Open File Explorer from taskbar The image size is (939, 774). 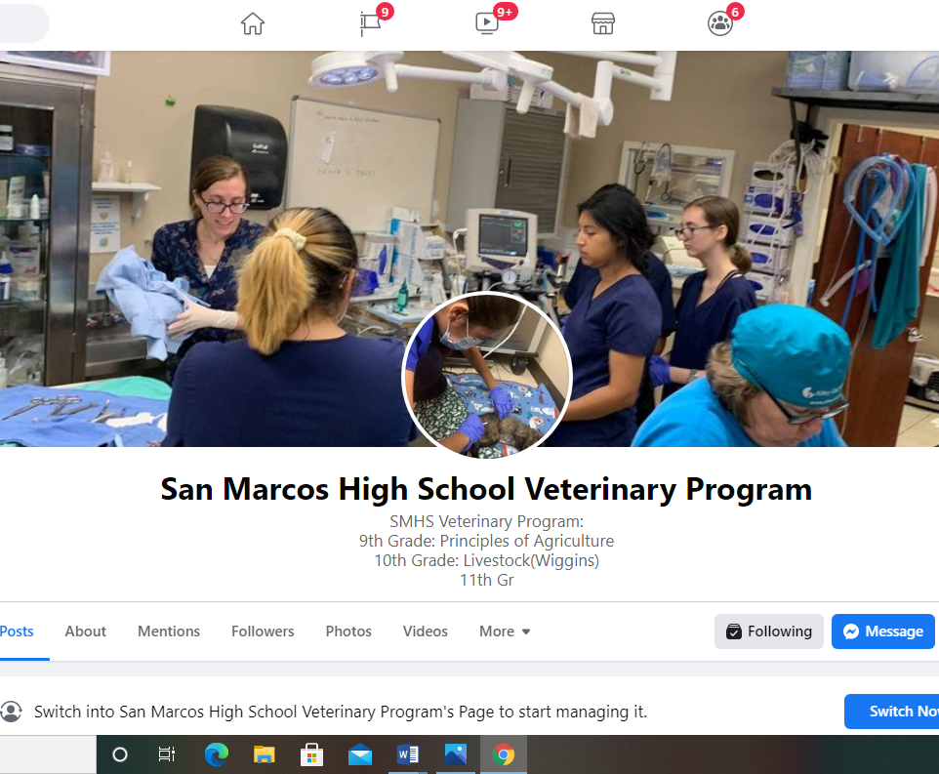pos(265,754)
